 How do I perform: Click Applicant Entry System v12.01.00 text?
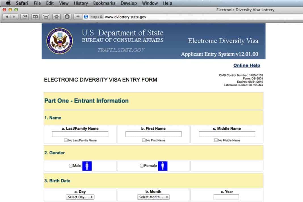click(220, 54)
